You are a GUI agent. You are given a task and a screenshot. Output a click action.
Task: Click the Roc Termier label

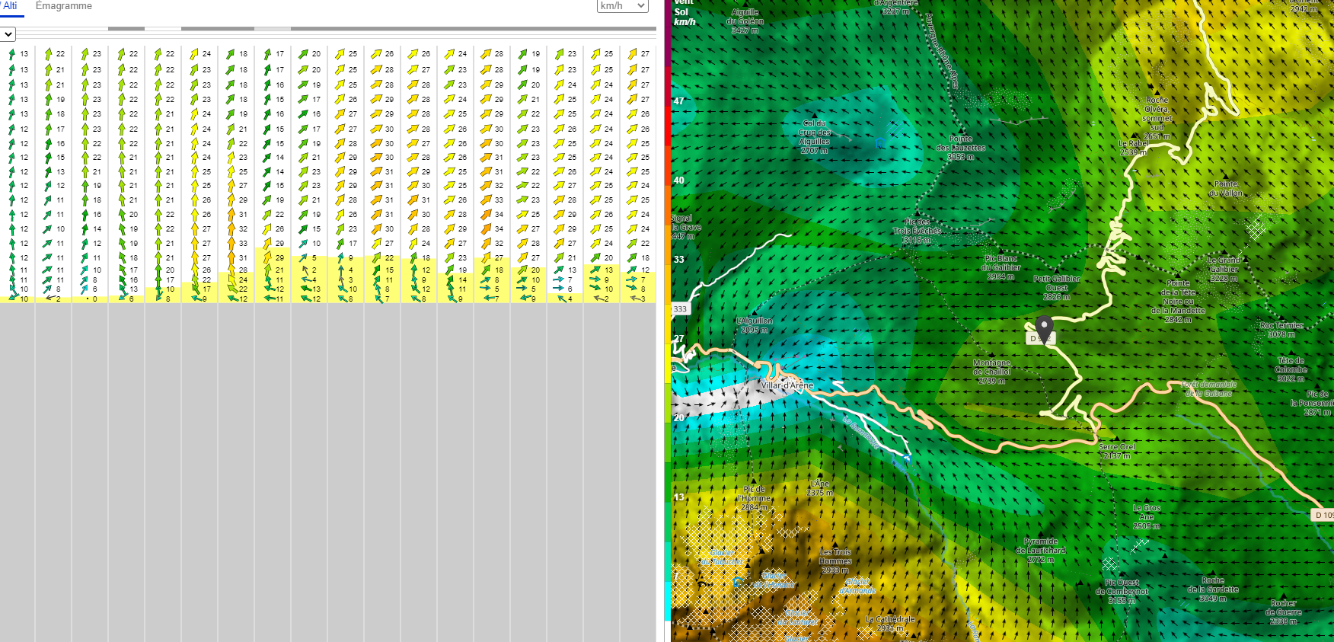point(1281,330)
